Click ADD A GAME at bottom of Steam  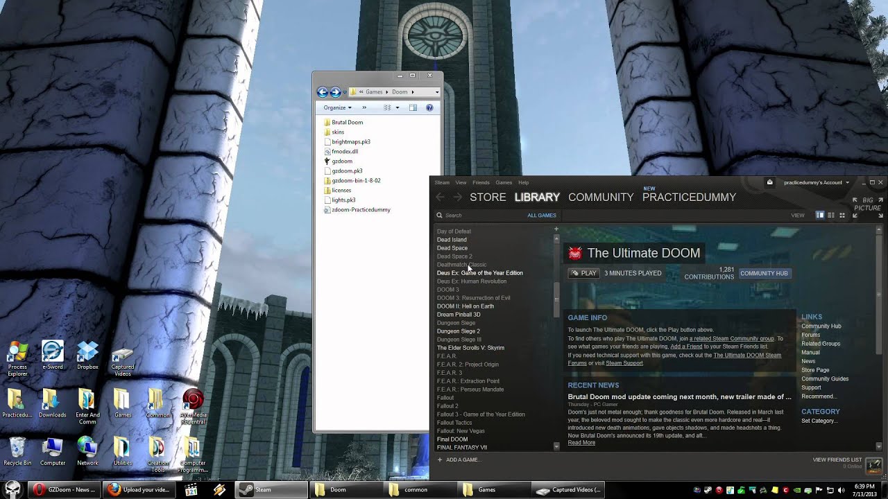point(459,459)
